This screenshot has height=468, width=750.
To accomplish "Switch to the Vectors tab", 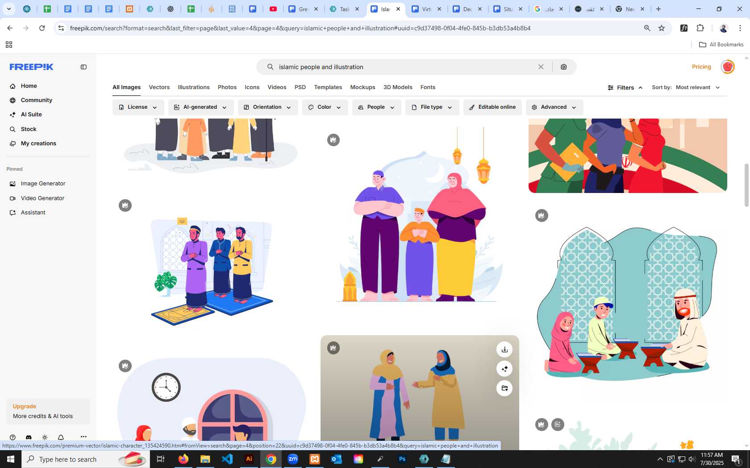I will (x=159, y=87).
